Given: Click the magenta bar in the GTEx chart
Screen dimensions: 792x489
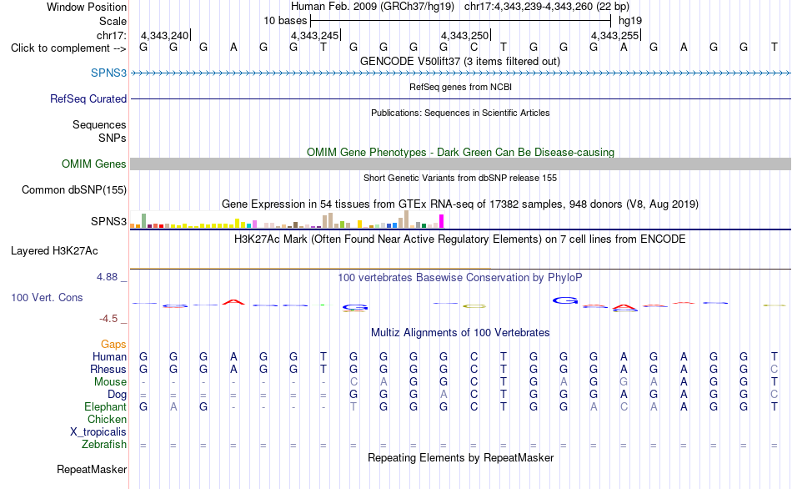Looking at the screenshot, I should point(442,221).
